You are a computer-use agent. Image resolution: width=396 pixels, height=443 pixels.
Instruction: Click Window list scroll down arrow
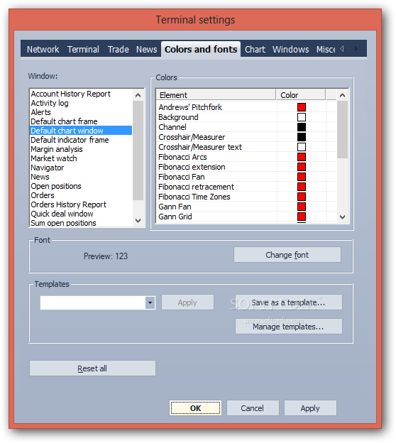(x=138, y=221)
